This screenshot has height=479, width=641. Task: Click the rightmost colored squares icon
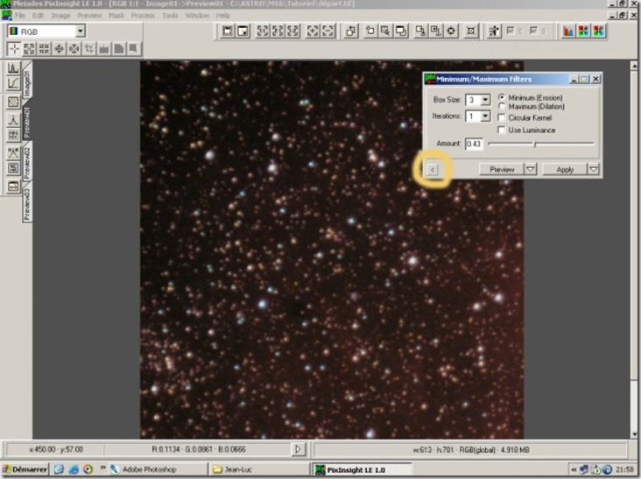click(598, 31)
